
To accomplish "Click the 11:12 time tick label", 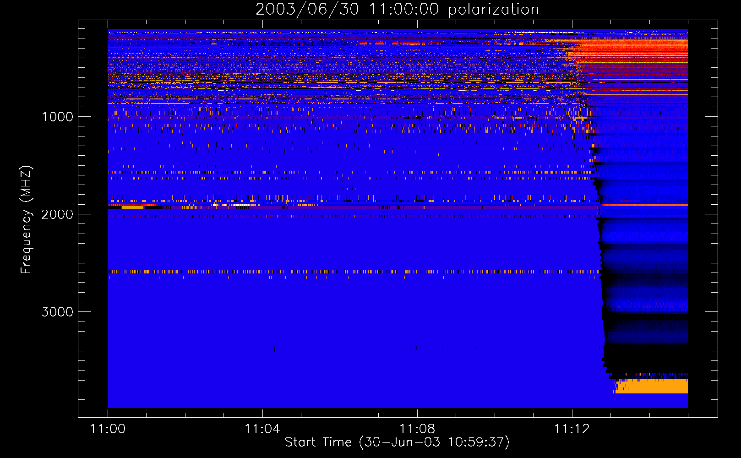I will [572, 429].
